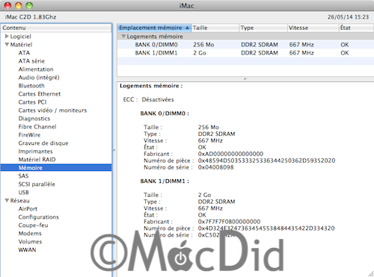The height and width of the screenshot is (277, 374).
Task: Open the Volumes network entry
Action: [x=30, y=242]
